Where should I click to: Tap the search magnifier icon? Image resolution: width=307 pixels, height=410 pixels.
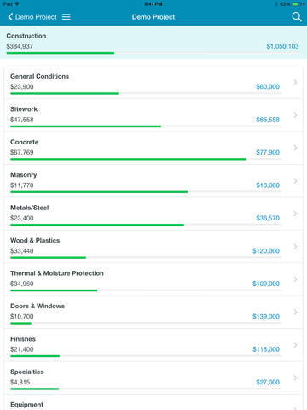pyautogui.click(x=297, y=17)
